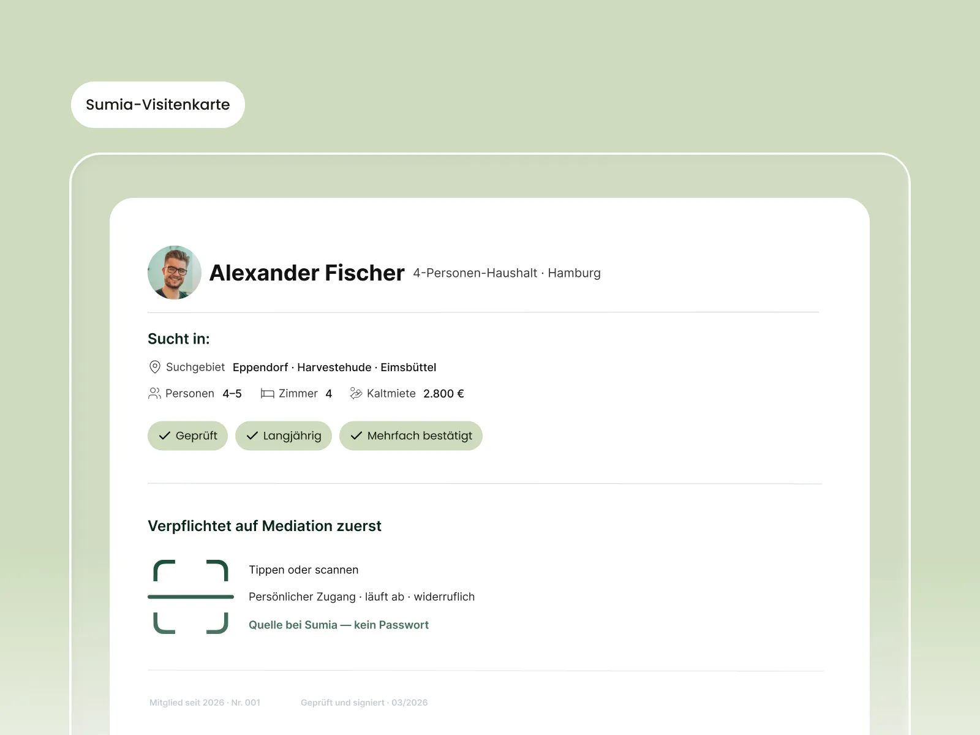Click the people icon next to Personen
This screenshot has height=735, width=980.
pos(154,393)
